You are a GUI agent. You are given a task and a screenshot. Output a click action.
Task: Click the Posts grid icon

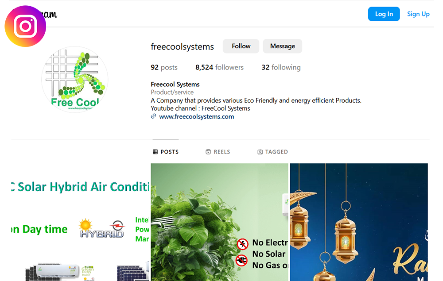155,152
